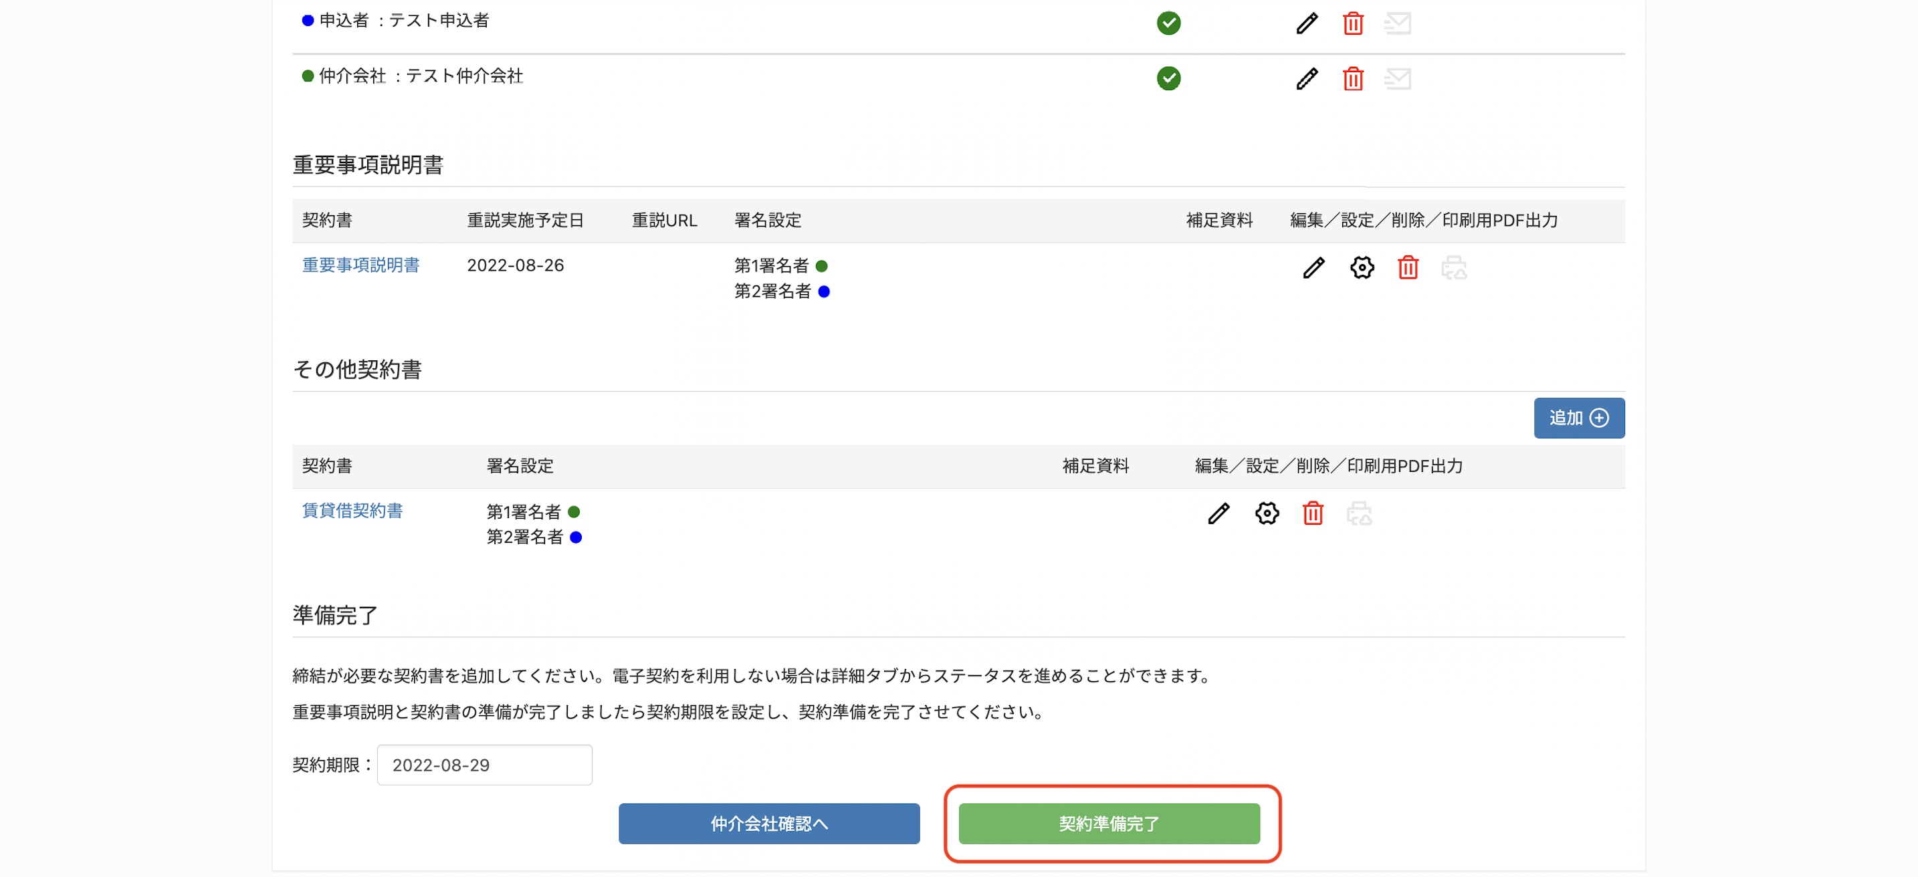Click the green 契約準備完了 button

tap(1109, 824)
